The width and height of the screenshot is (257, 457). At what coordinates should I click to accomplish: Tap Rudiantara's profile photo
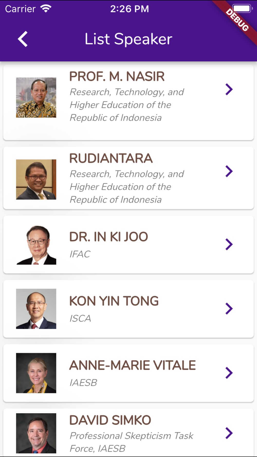[36, 179]
